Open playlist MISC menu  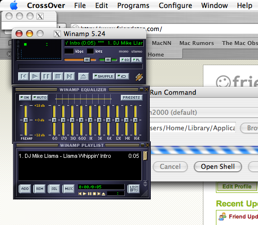[x=69, y=189]
